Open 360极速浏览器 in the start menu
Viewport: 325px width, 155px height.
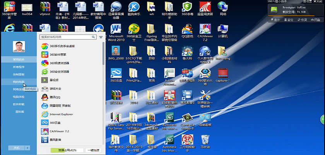[55, 63]
